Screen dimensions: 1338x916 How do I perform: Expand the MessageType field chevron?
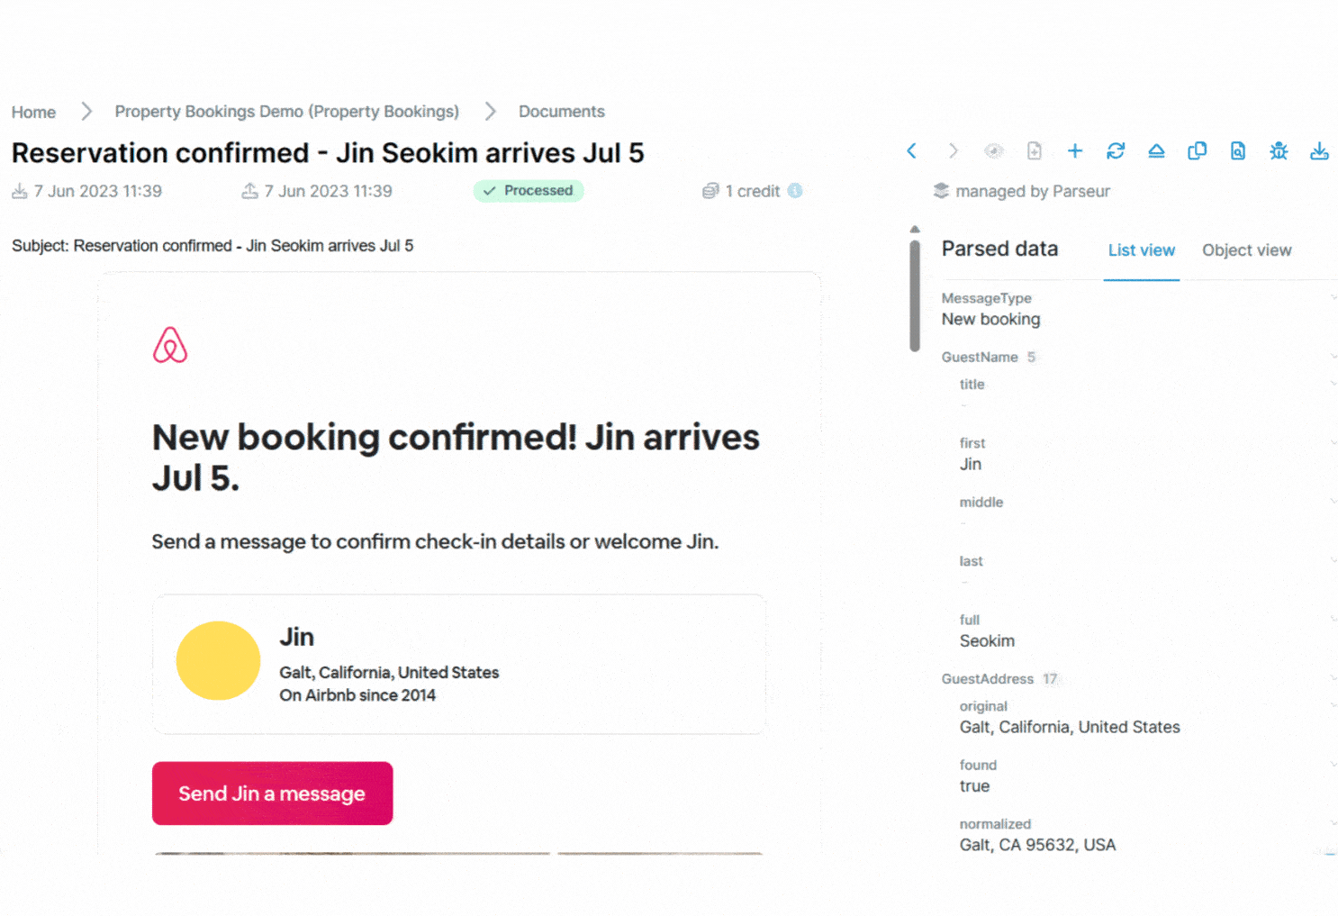click(x=1333, y=298)
